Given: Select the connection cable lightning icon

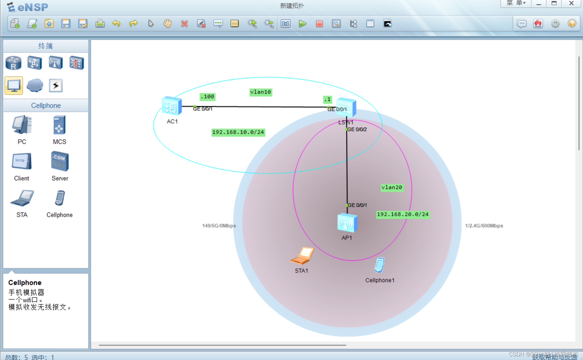Looking at the screenshot, I should [x=56, y=86].
